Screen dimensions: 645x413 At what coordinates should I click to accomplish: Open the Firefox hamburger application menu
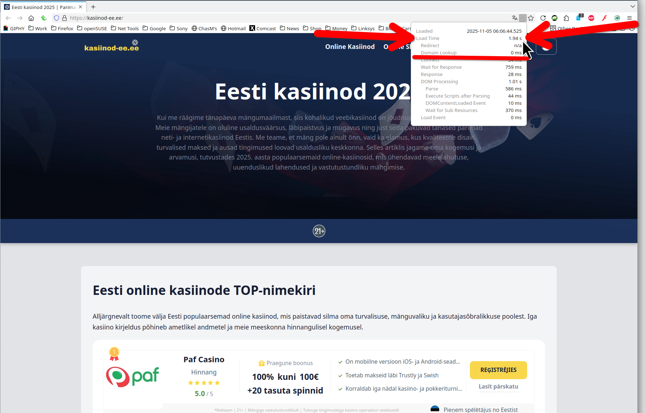click(630, 18)
